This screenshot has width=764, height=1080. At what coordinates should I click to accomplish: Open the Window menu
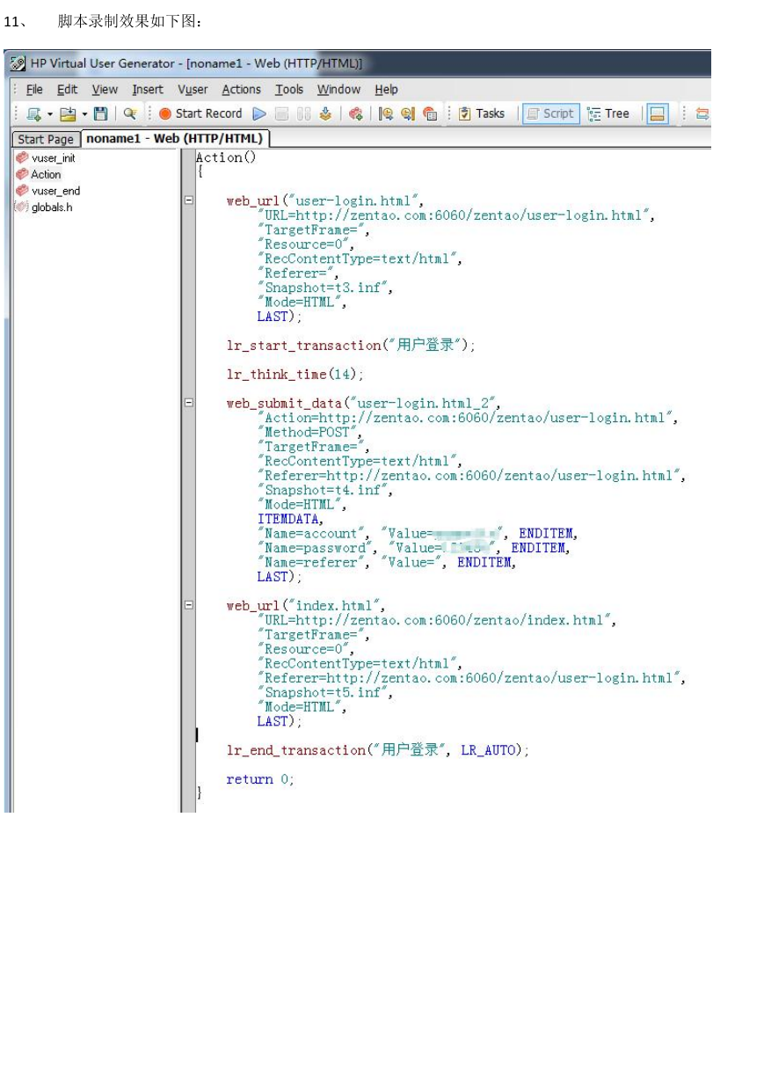click(338, 89)
